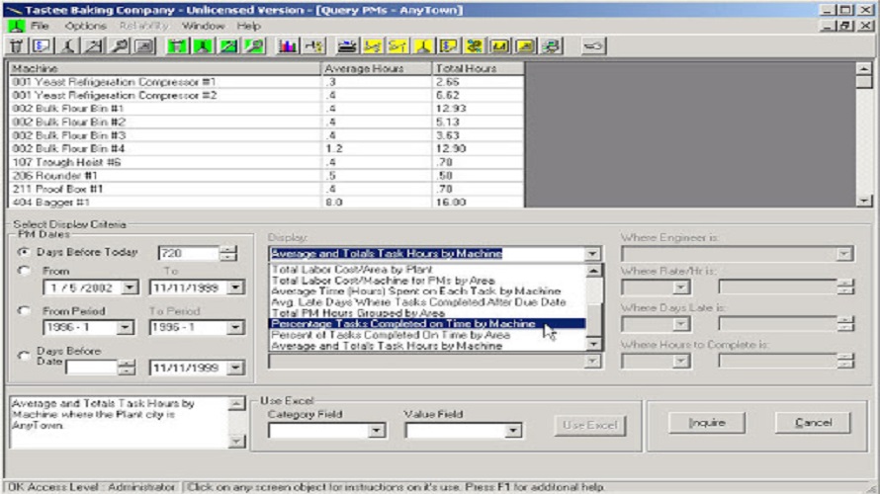This screenshot has height=494, width=880.
Task: Select the Days Before Date radio button
Action: pyautogui.click(x=24, y=356)
